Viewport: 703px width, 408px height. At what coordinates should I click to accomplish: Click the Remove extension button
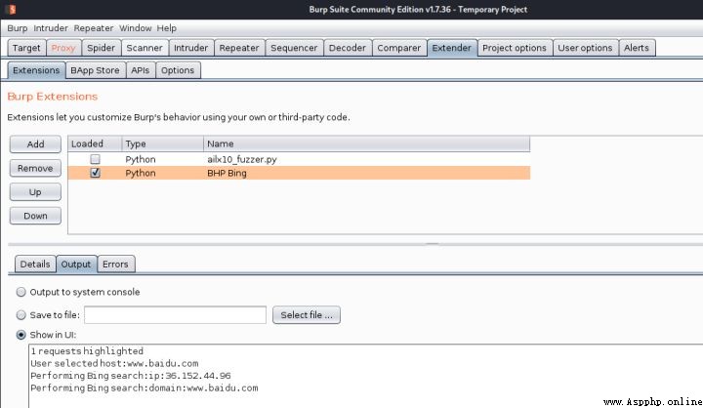click(35, 168)
